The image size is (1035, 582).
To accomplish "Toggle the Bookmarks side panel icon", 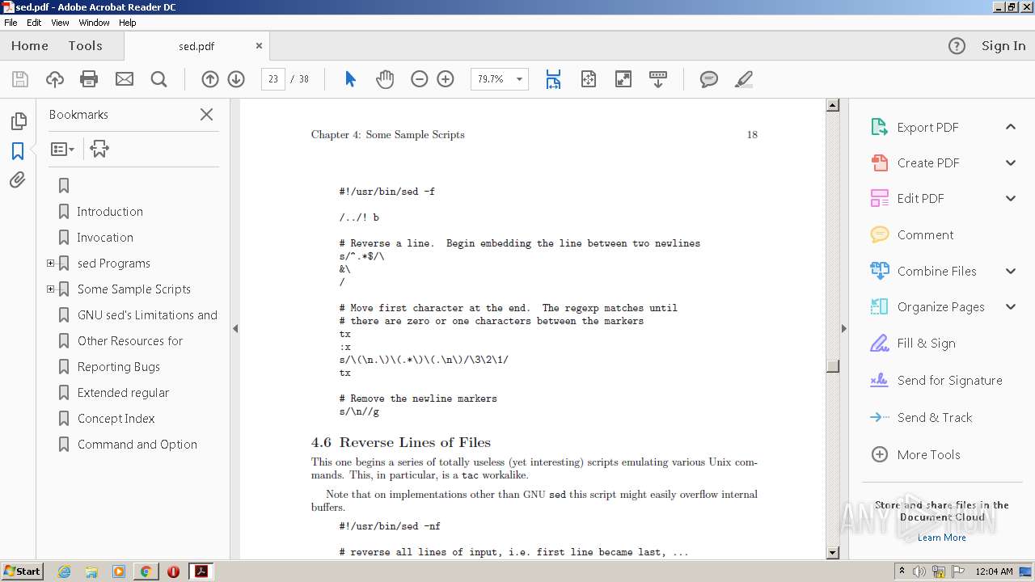I will [x=18, y=150].
